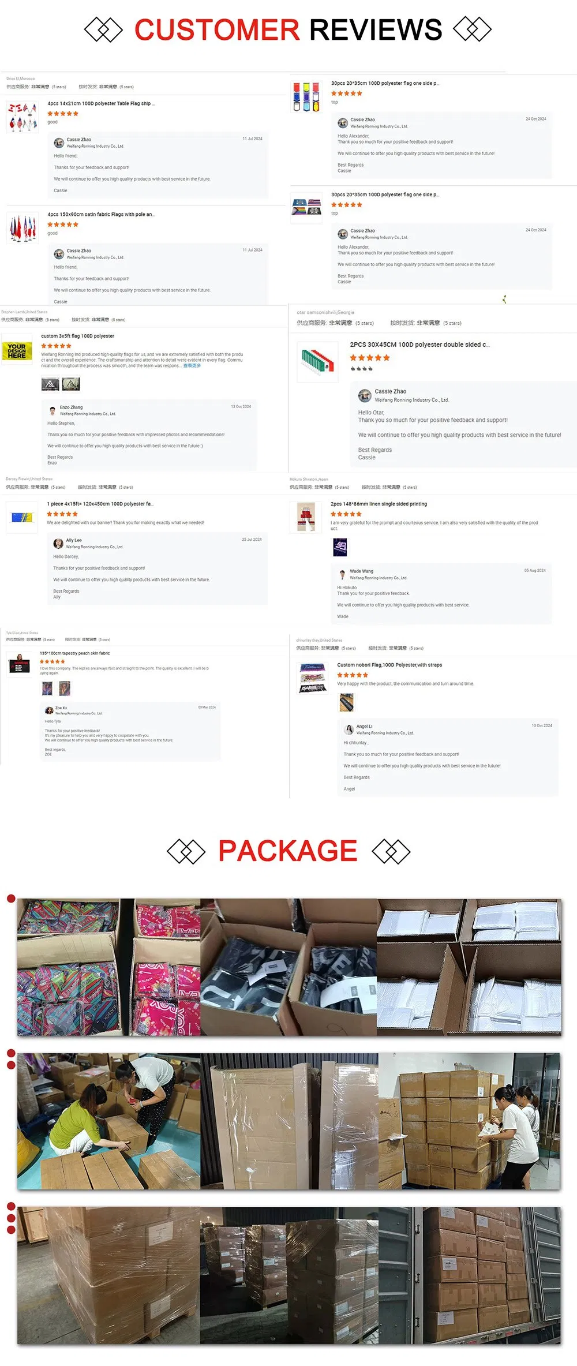Open the first photo in Stephen's review

(x=50, y=384)
